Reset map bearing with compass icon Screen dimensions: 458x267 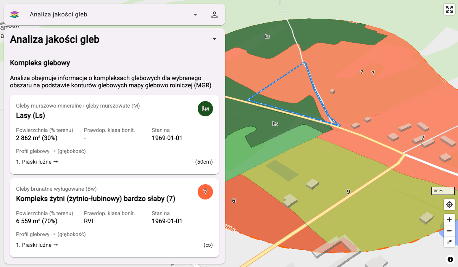tap(449, 241)
